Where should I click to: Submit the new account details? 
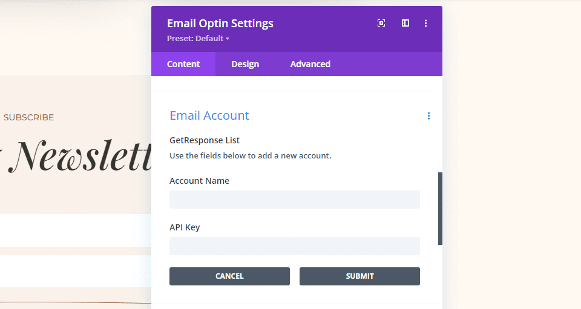point(359,276)
